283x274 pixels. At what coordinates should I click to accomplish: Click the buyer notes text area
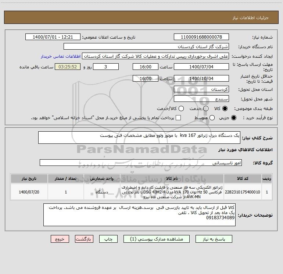[139, 215]
